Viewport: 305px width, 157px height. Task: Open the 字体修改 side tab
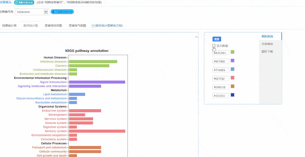pos(267,44)
